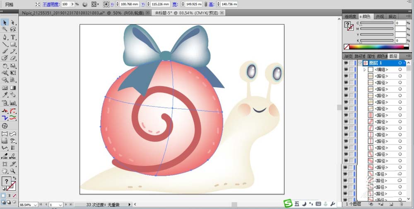Toggle visibility of first <路径> item
414x209 pixels.
click(x=346, y=76)
